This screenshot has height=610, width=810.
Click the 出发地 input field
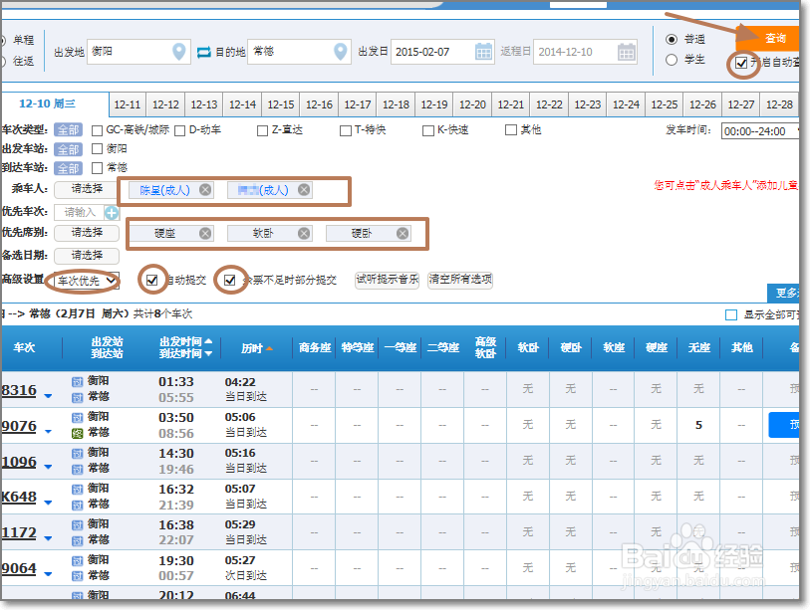tap(138, 52)
